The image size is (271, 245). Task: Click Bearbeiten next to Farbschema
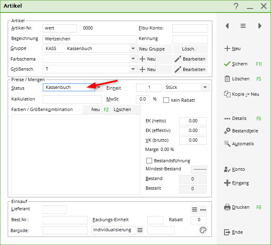pos(190,59)
